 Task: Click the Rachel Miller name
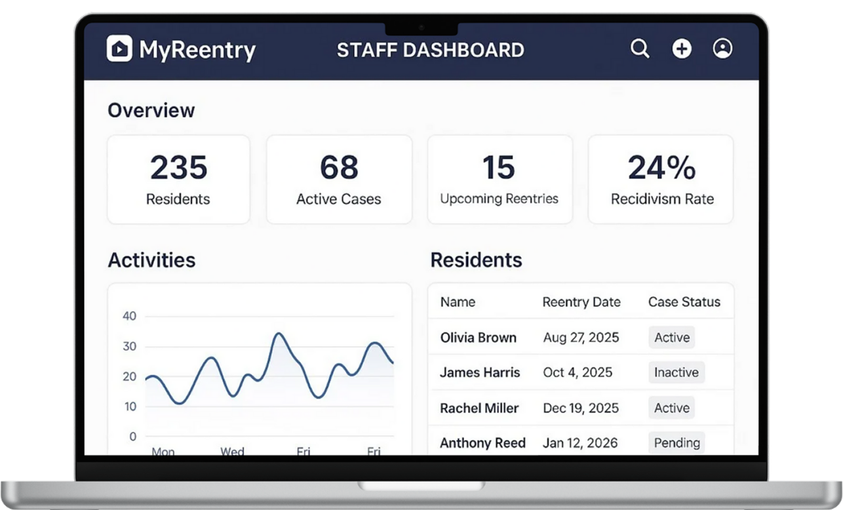479,408
